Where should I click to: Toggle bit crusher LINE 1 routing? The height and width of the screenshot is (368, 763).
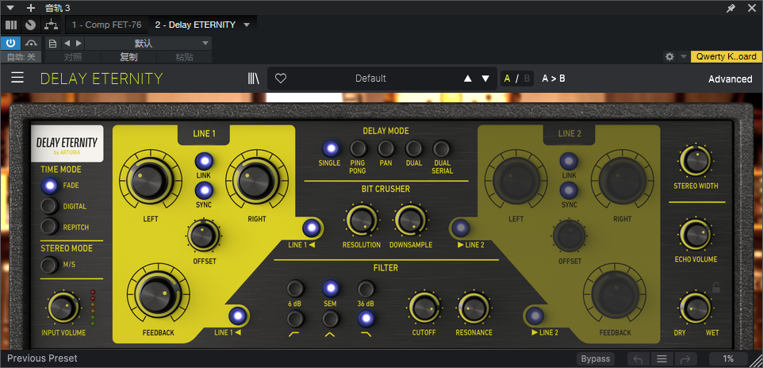point(312,228)
